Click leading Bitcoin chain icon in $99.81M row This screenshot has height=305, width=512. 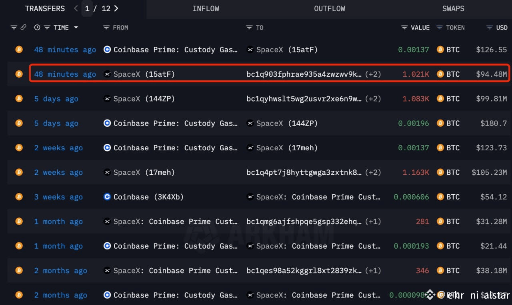tap(19, 99)
